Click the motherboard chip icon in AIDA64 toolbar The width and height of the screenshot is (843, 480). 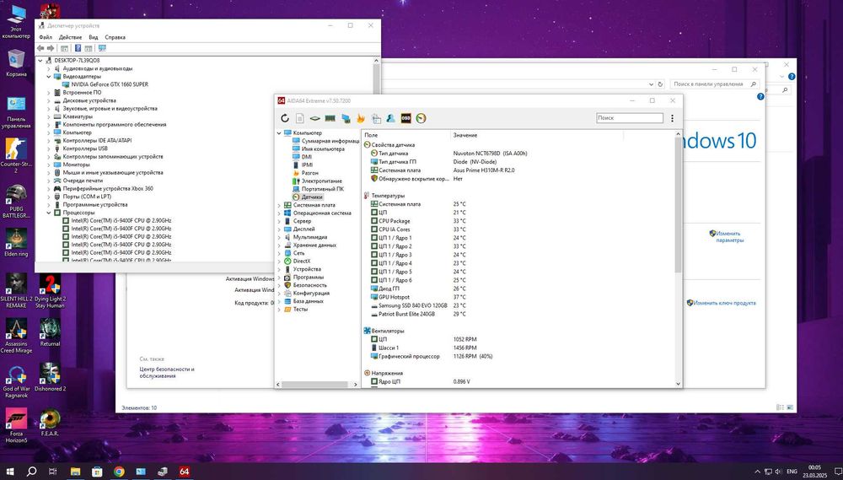[315, 118]
